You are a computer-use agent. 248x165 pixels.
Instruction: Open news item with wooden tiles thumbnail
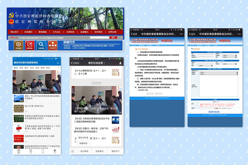click(x=37, y=108)
